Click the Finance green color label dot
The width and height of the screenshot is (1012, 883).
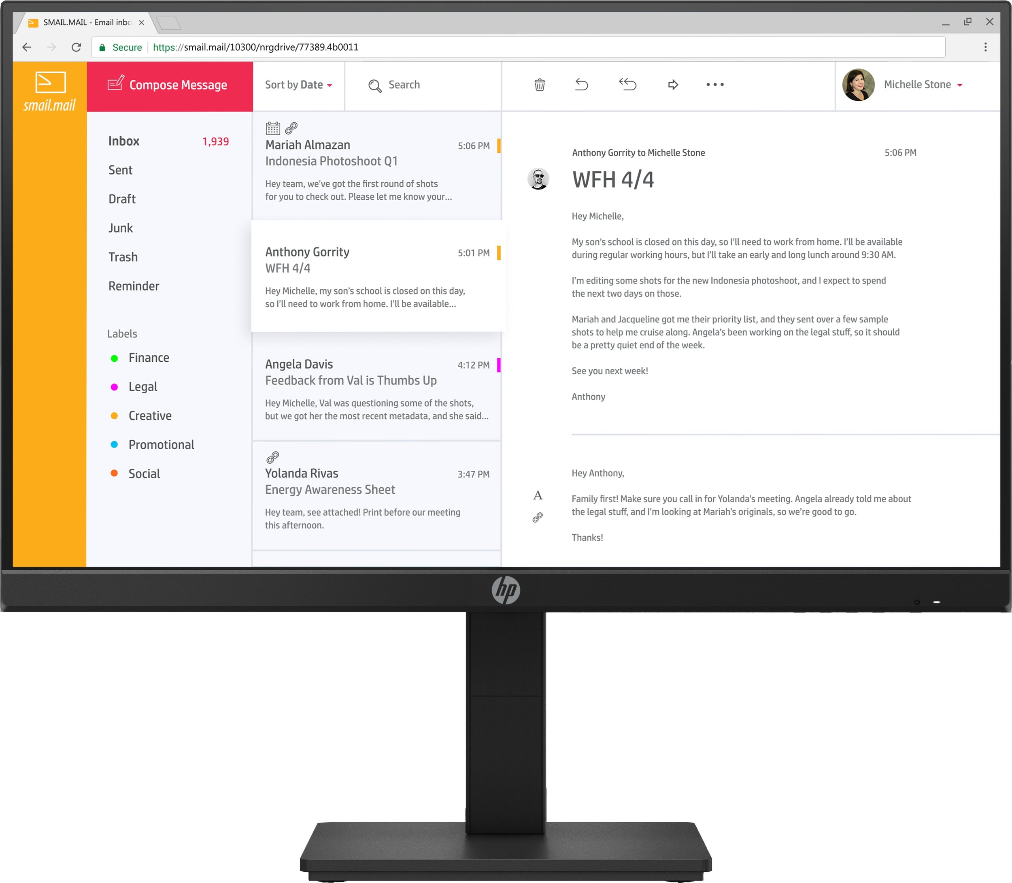[x=115, y=358]
